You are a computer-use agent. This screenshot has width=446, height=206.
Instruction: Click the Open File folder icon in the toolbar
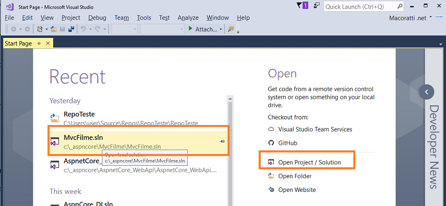pos(54,29)
